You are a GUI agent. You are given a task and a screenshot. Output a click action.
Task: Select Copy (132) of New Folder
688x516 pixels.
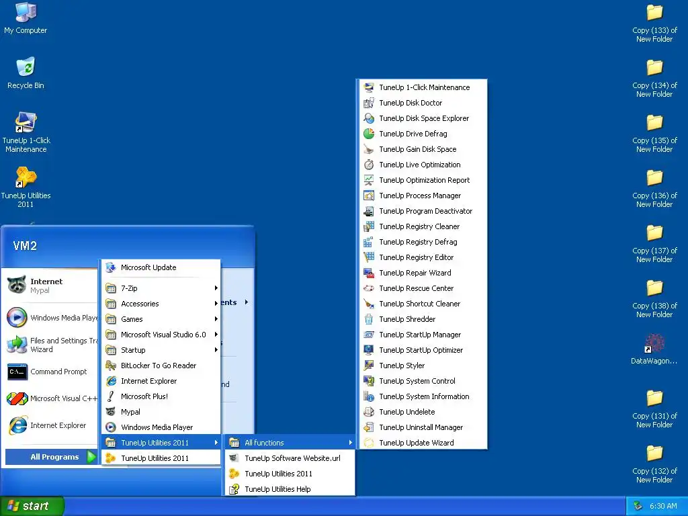click(x=654, y=464)
